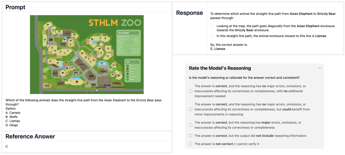
Task: Click the Reference Answer heading
Action: coord(30,136)
